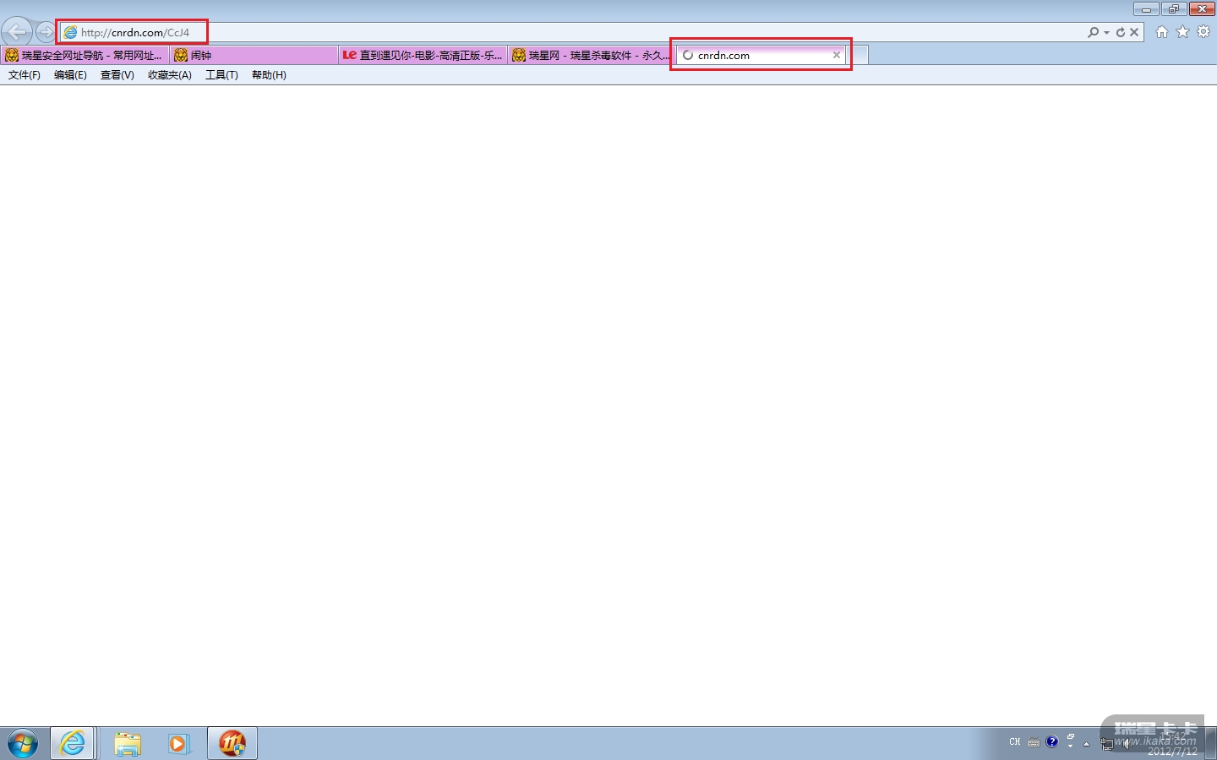The width and height of the screenshot is (1217, 760).
Task: Open the Windows Start menu
Action: click(x=23, y=744)
